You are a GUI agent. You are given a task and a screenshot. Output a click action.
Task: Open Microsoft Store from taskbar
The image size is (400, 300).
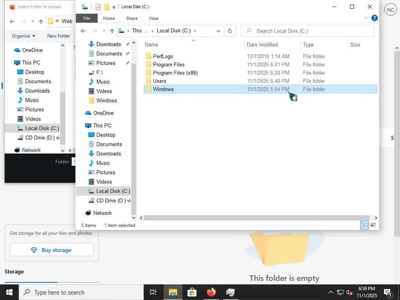click(192, 292)
